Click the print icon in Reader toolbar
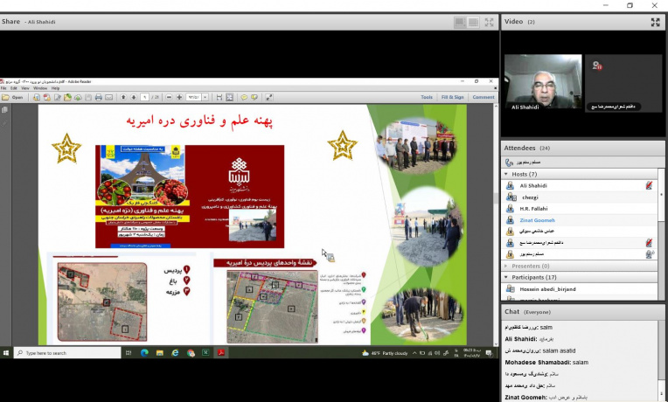 [98, 97]
